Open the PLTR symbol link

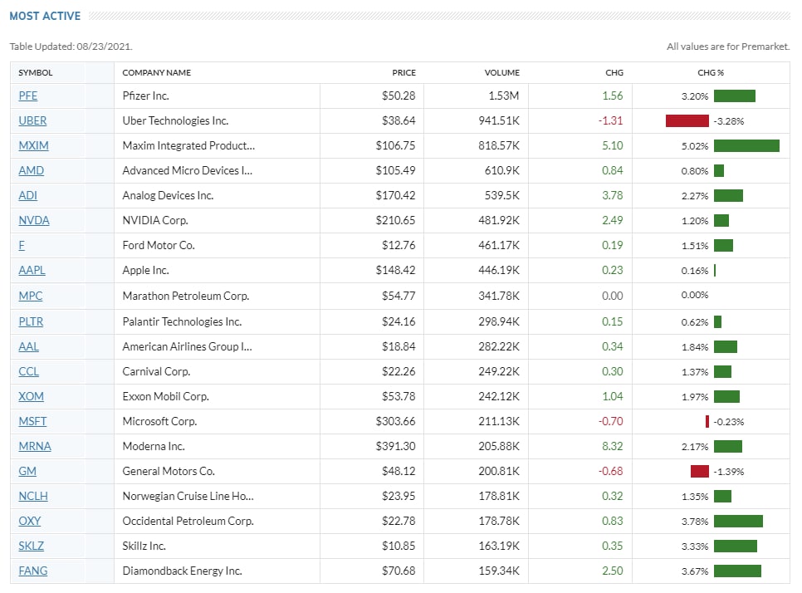31,321
